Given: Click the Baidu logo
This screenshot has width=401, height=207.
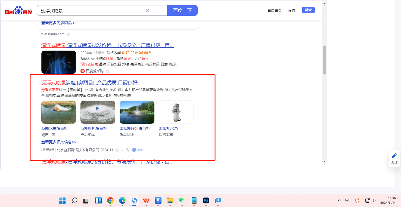Looking at the screenshot, I should coord(18,11).
